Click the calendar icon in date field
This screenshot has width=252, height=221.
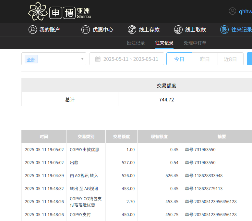(98, 59)
